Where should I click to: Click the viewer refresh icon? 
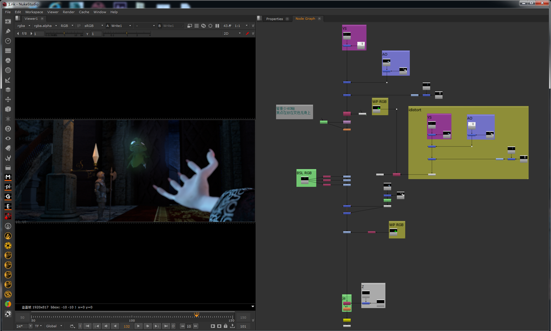pyautogui.click(x=203, y=25)
